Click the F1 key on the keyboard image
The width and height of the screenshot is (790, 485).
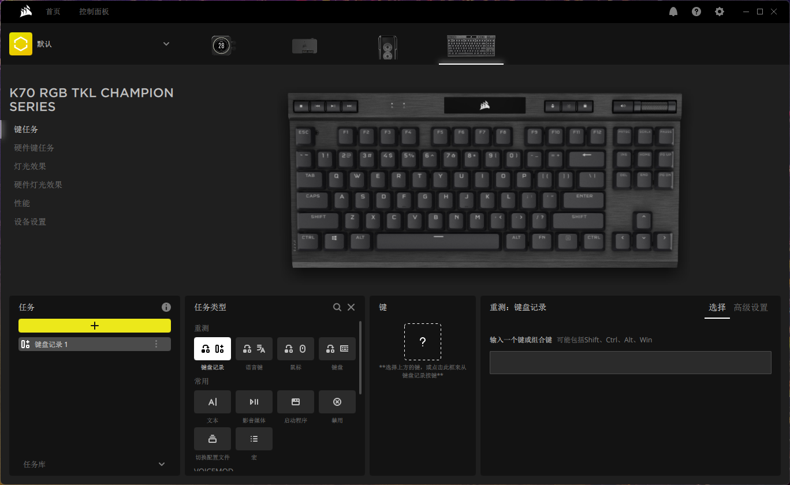pos(345,136)
